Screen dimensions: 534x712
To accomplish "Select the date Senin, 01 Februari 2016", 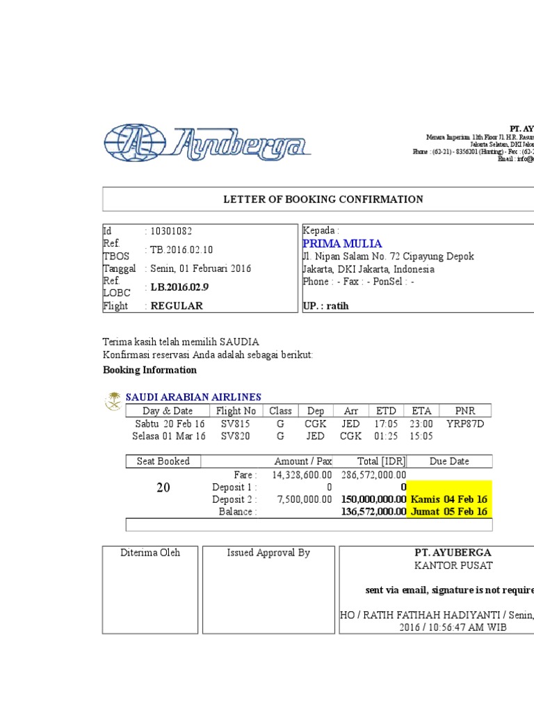I will (x=200, y=268).
